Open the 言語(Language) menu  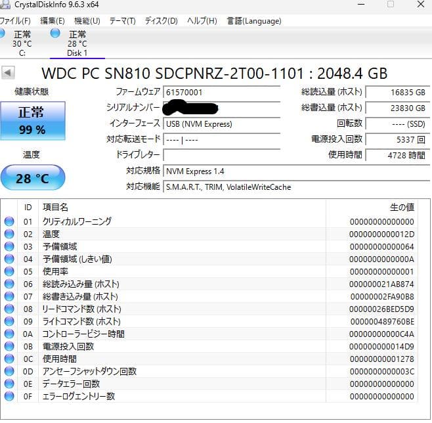254,21
